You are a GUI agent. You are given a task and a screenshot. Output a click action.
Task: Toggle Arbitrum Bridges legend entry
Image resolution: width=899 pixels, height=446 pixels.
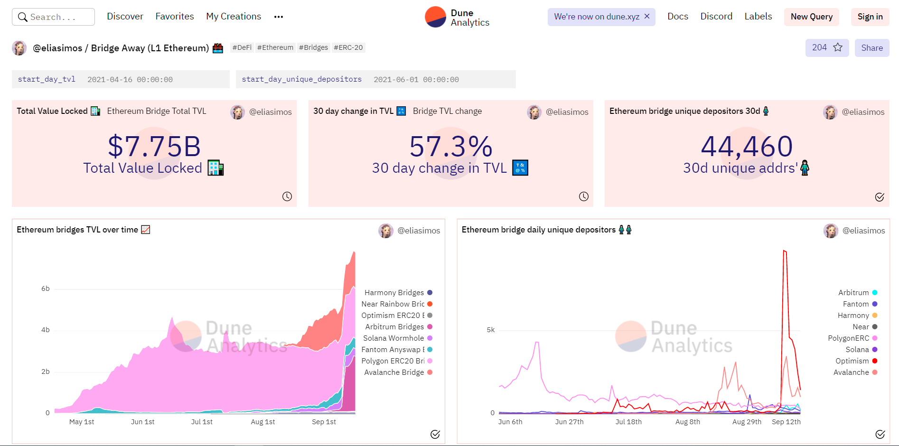tap(399, 327)
